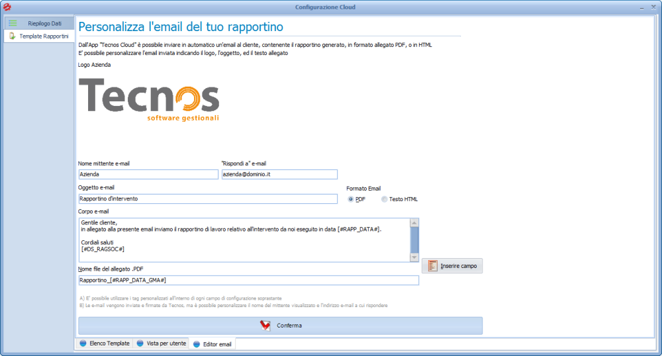
Task: Click note B about e-mail firmate da Tecnos
Action: tap(234, 306)
